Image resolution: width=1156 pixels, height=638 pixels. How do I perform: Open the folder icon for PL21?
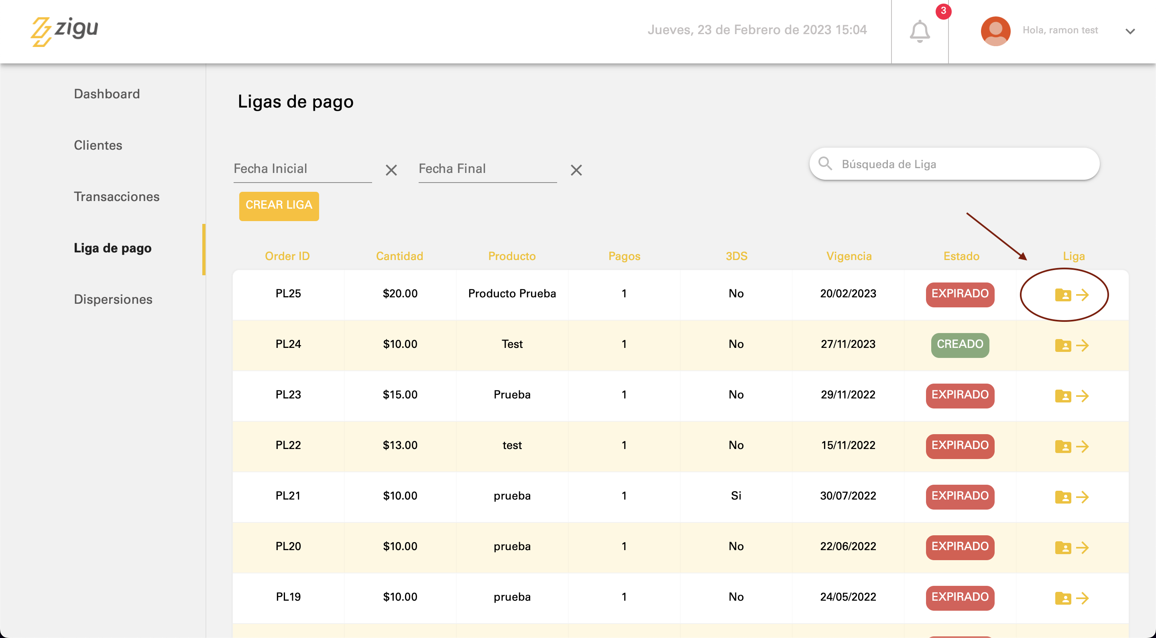pos(1062,497)
